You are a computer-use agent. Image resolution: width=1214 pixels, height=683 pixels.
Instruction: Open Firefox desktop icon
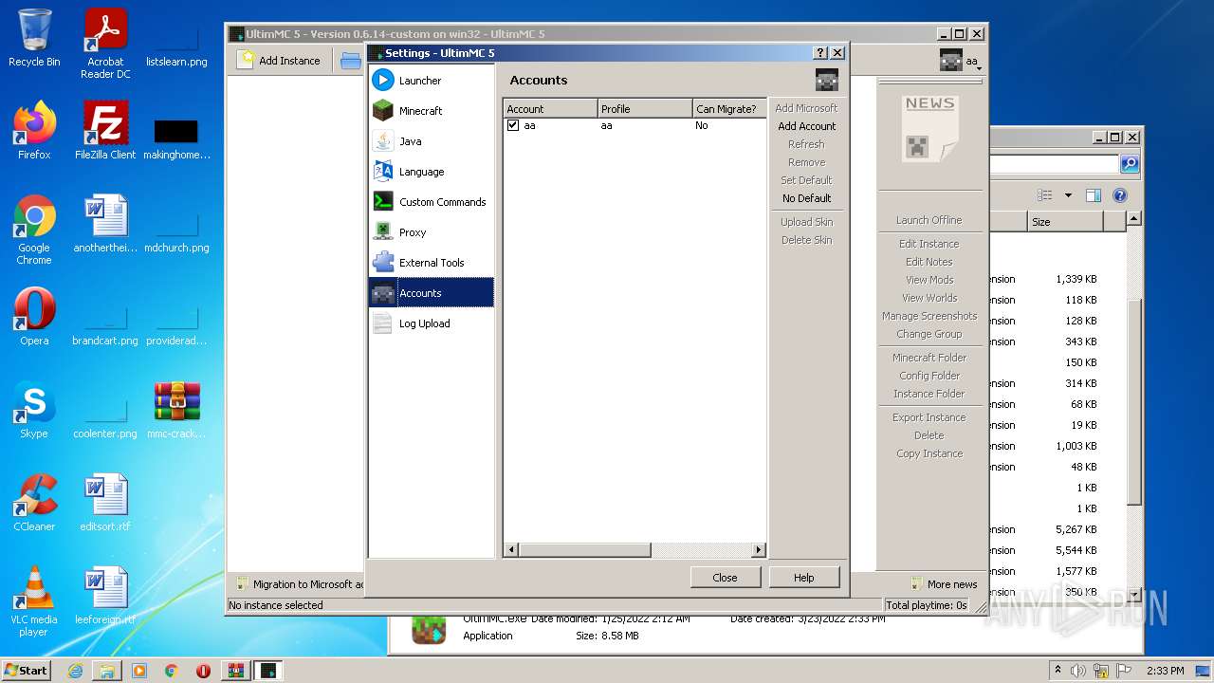pos(34,131)
